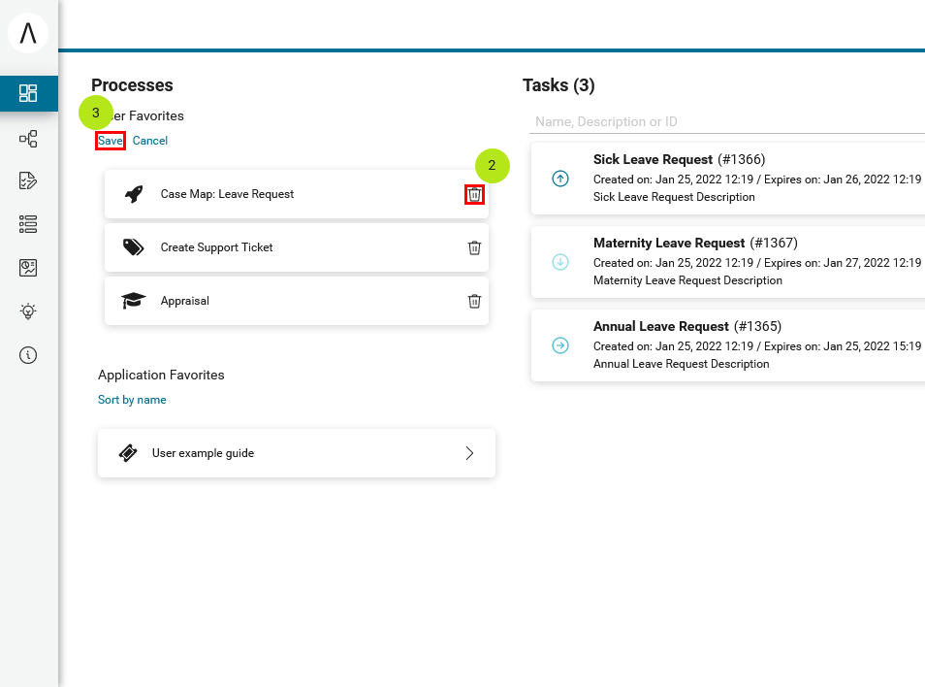Open Maternity Leave Request task #1367

click(x=728, y=261)
